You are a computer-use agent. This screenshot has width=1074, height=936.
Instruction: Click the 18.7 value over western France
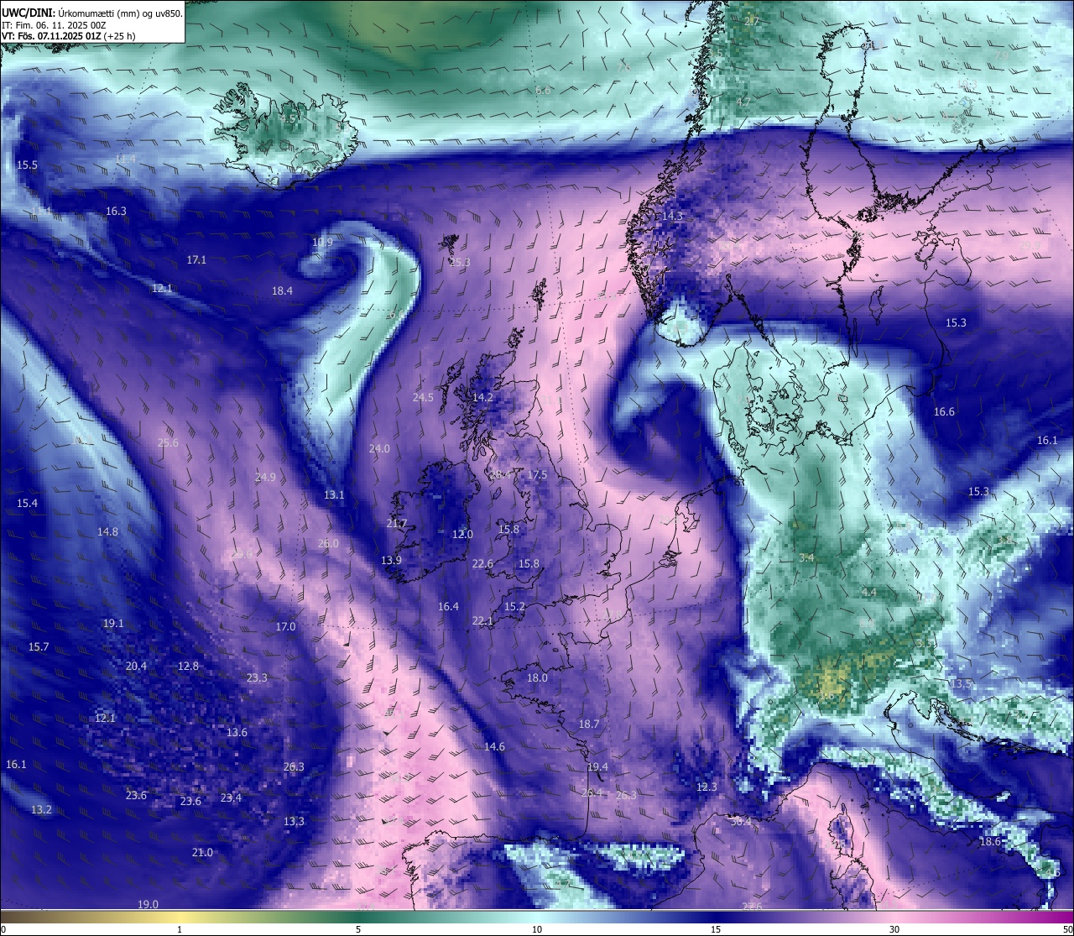point(589,724)
